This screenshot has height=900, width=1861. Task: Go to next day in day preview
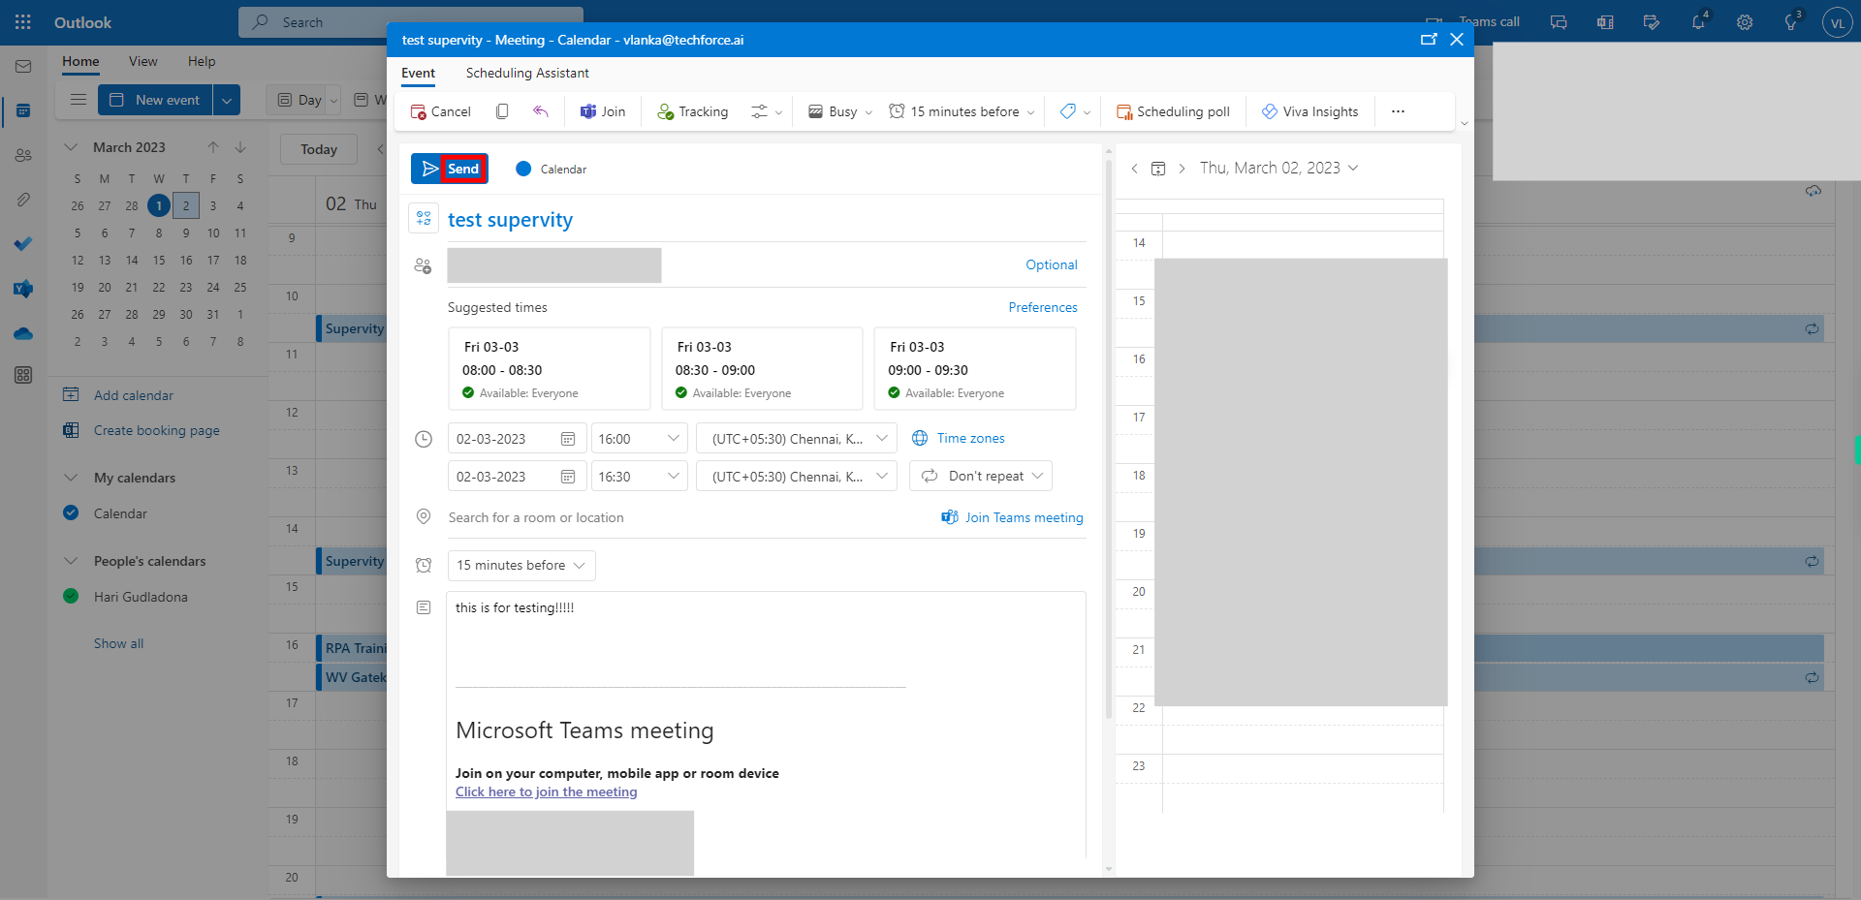click(x=1182, y=169)
